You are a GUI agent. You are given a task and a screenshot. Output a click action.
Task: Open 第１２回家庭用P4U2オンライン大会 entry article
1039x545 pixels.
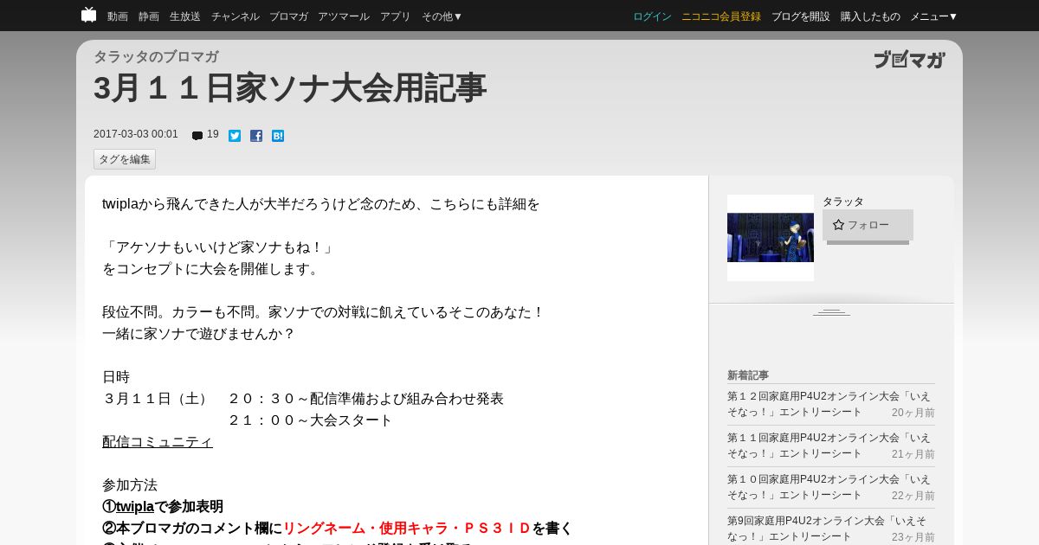click(x=829, y=404)
